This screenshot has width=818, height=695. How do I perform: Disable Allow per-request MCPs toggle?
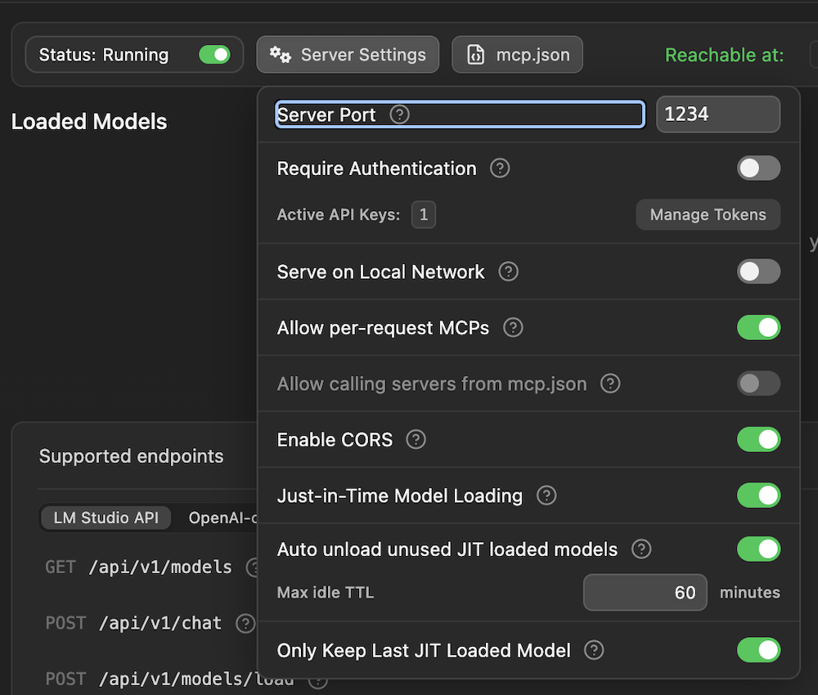[758, 327]
